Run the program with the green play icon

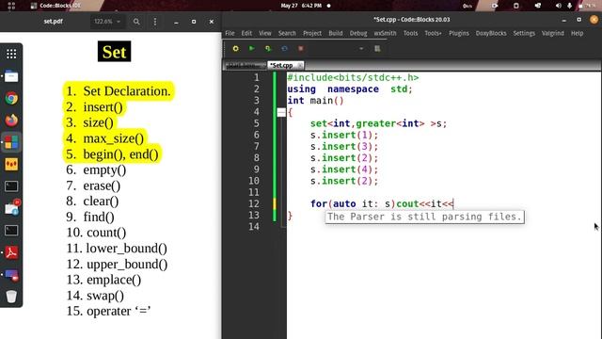coord(251,48)
